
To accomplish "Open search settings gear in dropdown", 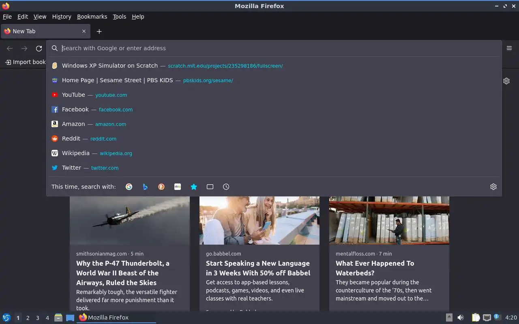I will (x=493, y=187).
